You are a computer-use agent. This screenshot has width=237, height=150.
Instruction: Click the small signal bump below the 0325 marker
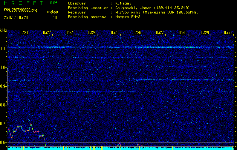point(119,145)
